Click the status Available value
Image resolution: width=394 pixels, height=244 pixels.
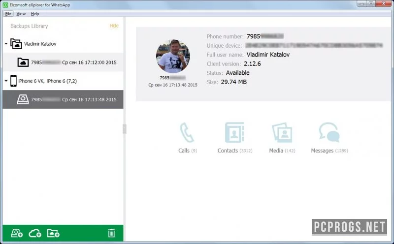click(x=238, y=73)
